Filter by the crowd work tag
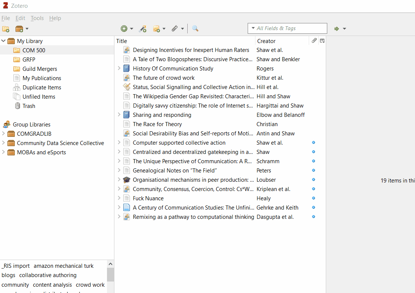The height and width of the screenshot is (293, 415). pyautogui.click(x=90, y=285)
